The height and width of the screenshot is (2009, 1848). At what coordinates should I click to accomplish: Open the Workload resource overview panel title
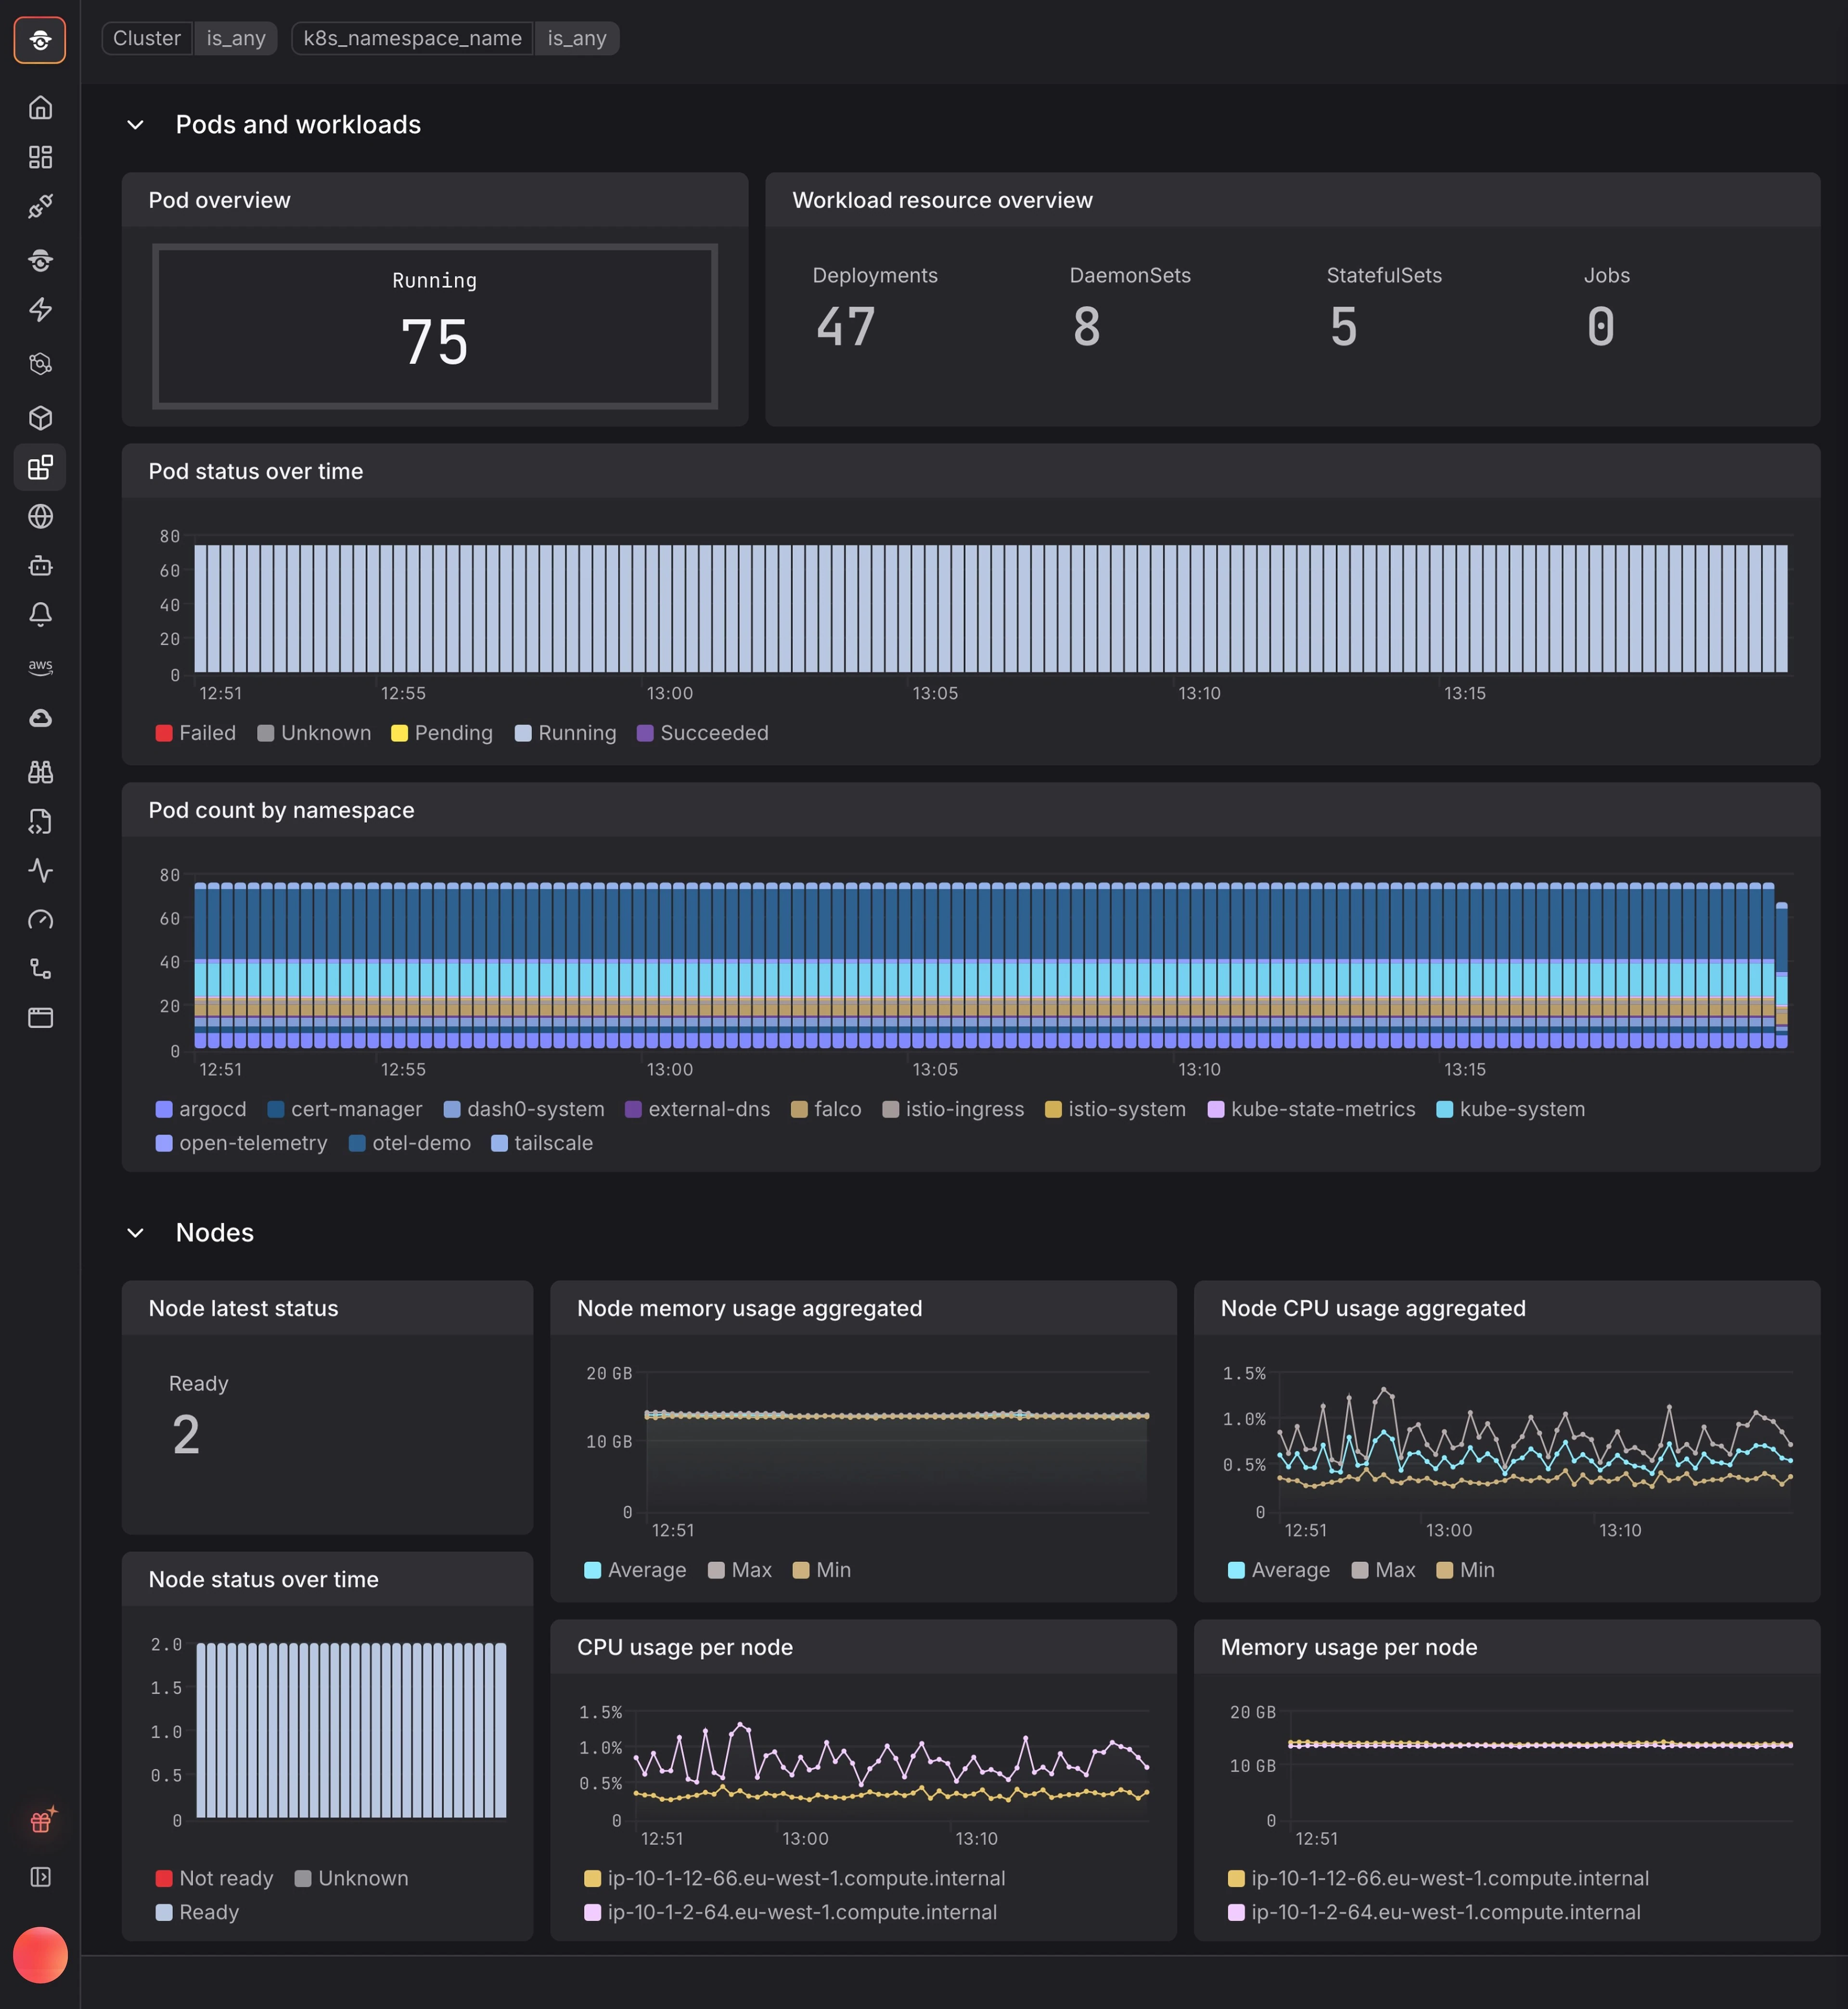[x=942, y=200]
